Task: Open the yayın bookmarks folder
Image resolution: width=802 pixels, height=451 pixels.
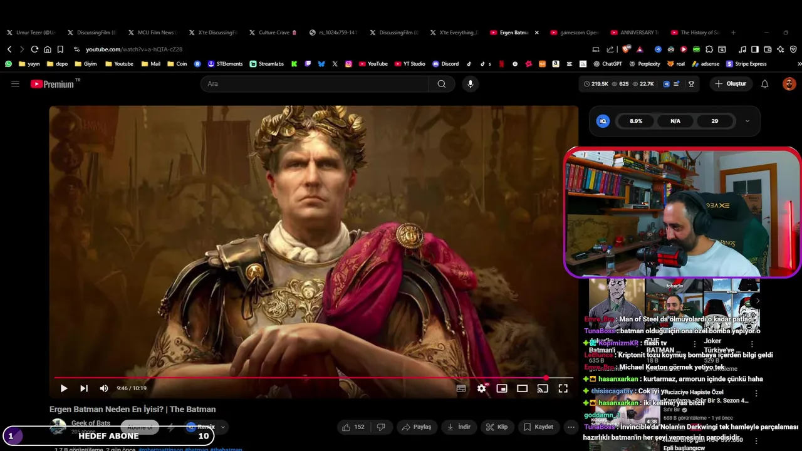Action: [x=29, y=64]
